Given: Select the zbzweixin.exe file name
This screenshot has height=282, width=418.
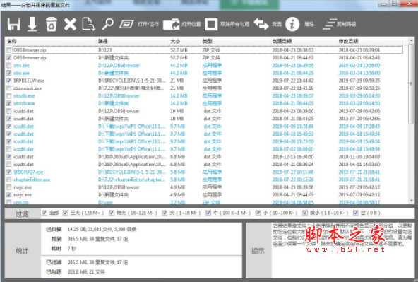Looking at the screenshot, I should (x=28, y=88).
